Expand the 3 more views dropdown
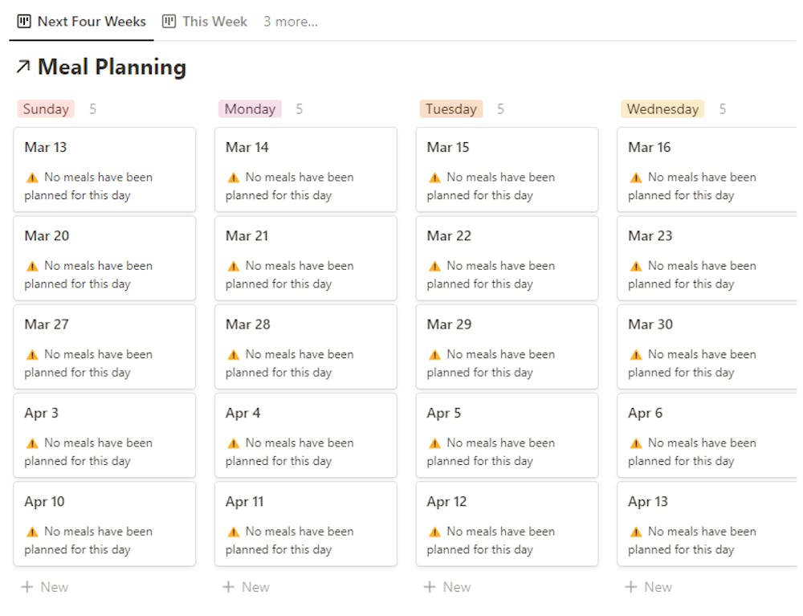This screenshot has height=616, width=803. pyautogui.click(x=291, y=22)
